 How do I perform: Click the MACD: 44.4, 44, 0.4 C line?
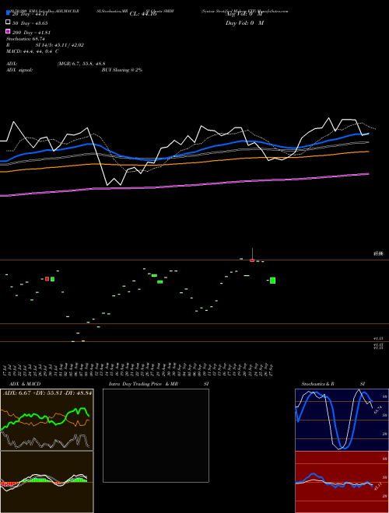[33, 51]
